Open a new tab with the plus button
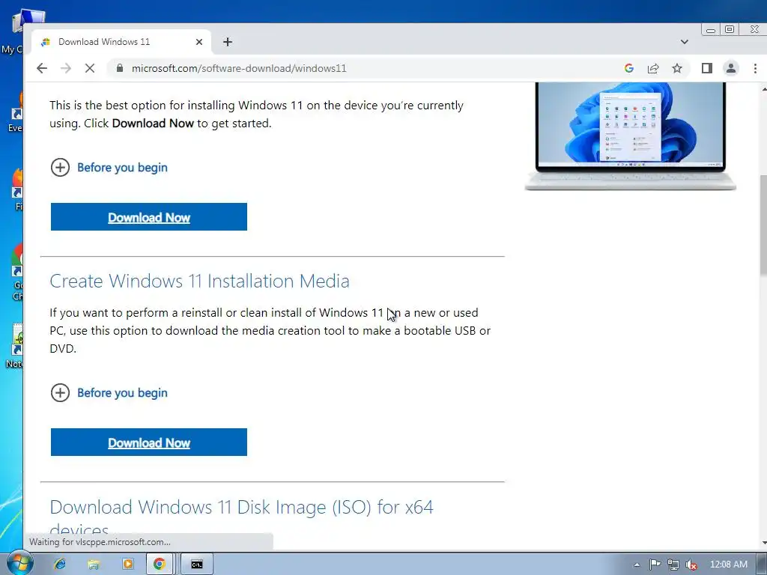The width and height of the screenshot is (767, 575). click(228, 42)
